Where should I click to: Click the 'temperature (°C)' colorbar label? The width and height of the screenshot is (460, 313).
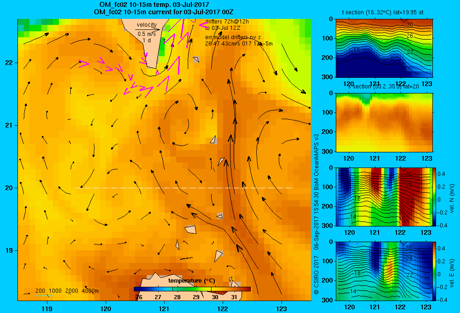[x=191, y=281]
